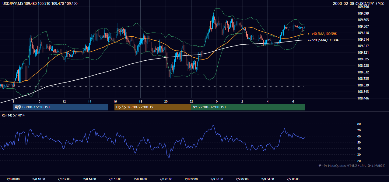The width and height of the screenshot is (389, 182).
Task: Click price axis value 108.735
Action: tap(363, 79)
